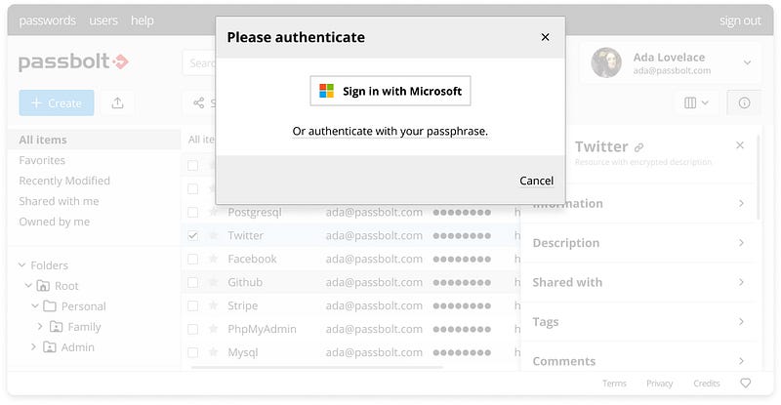Open the help menu
Image resolution: width=781 pixels, height=405 pixels.
click(x=143, y=20)
